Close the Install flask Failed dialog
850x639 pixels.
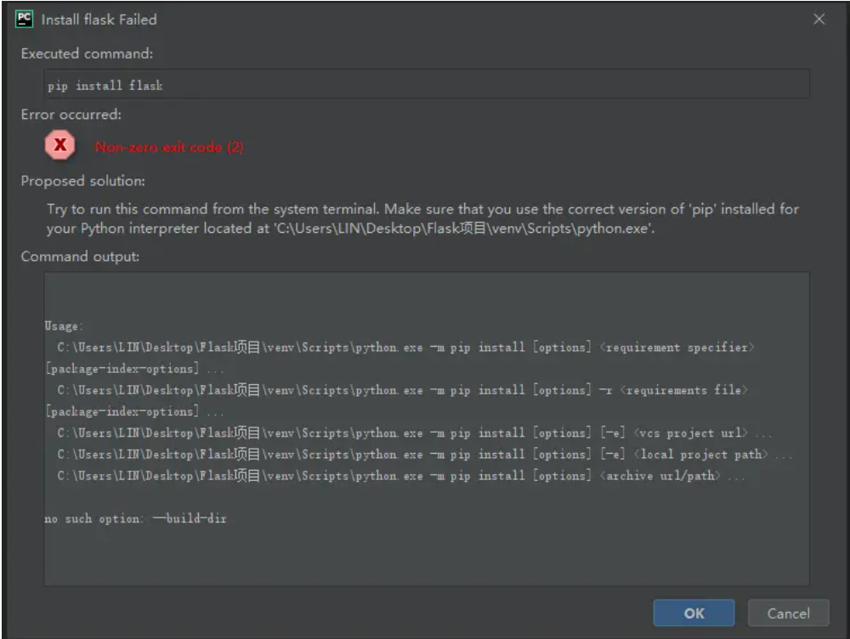tap(819, 19)
